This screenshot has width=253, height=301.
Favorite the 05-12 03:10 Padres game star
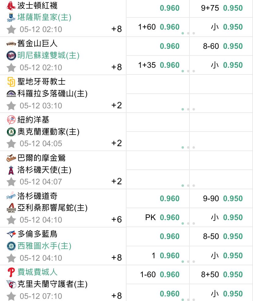coord(11,106)
